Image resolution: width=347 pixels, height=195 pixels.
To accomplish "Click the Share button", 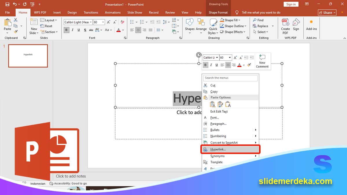I will 327,12.
